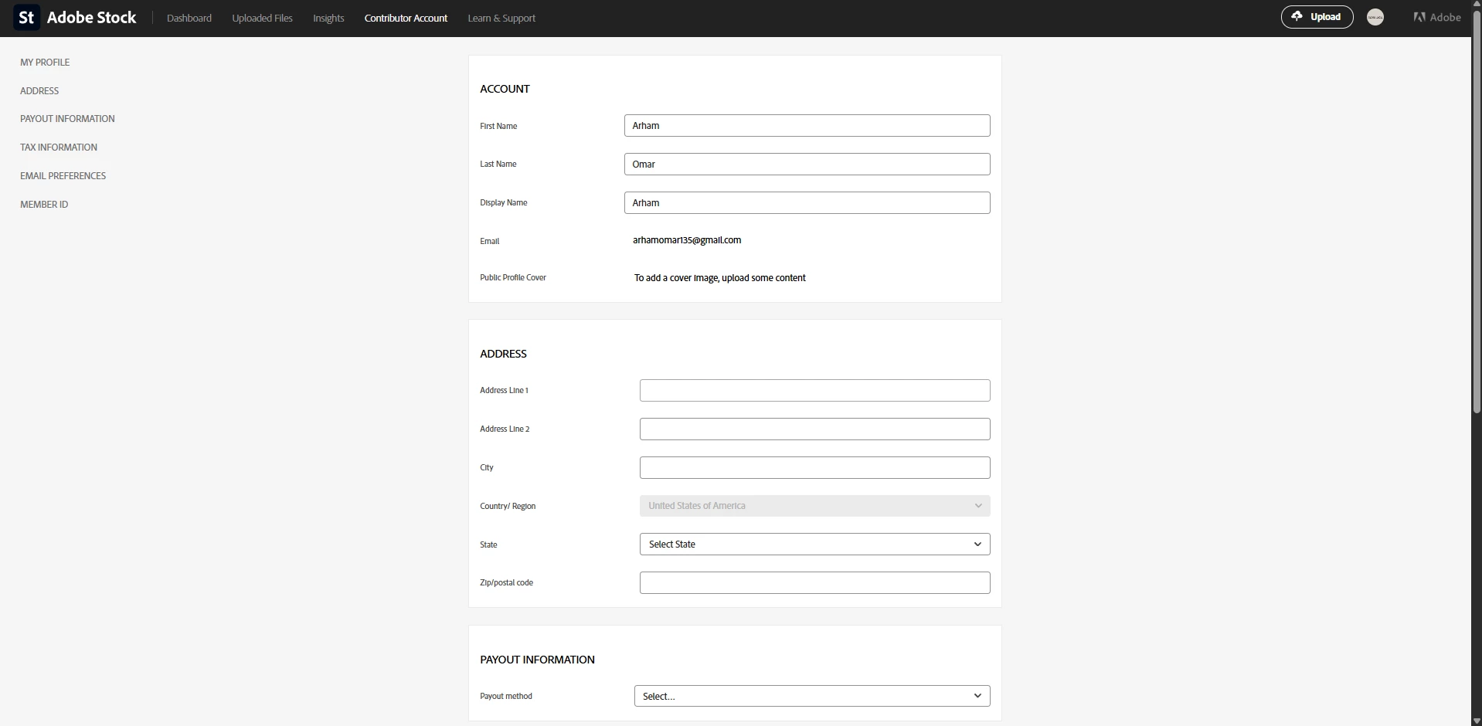Click the scrollbar down arrow
1482x726 pixels.
[1477, 721]
